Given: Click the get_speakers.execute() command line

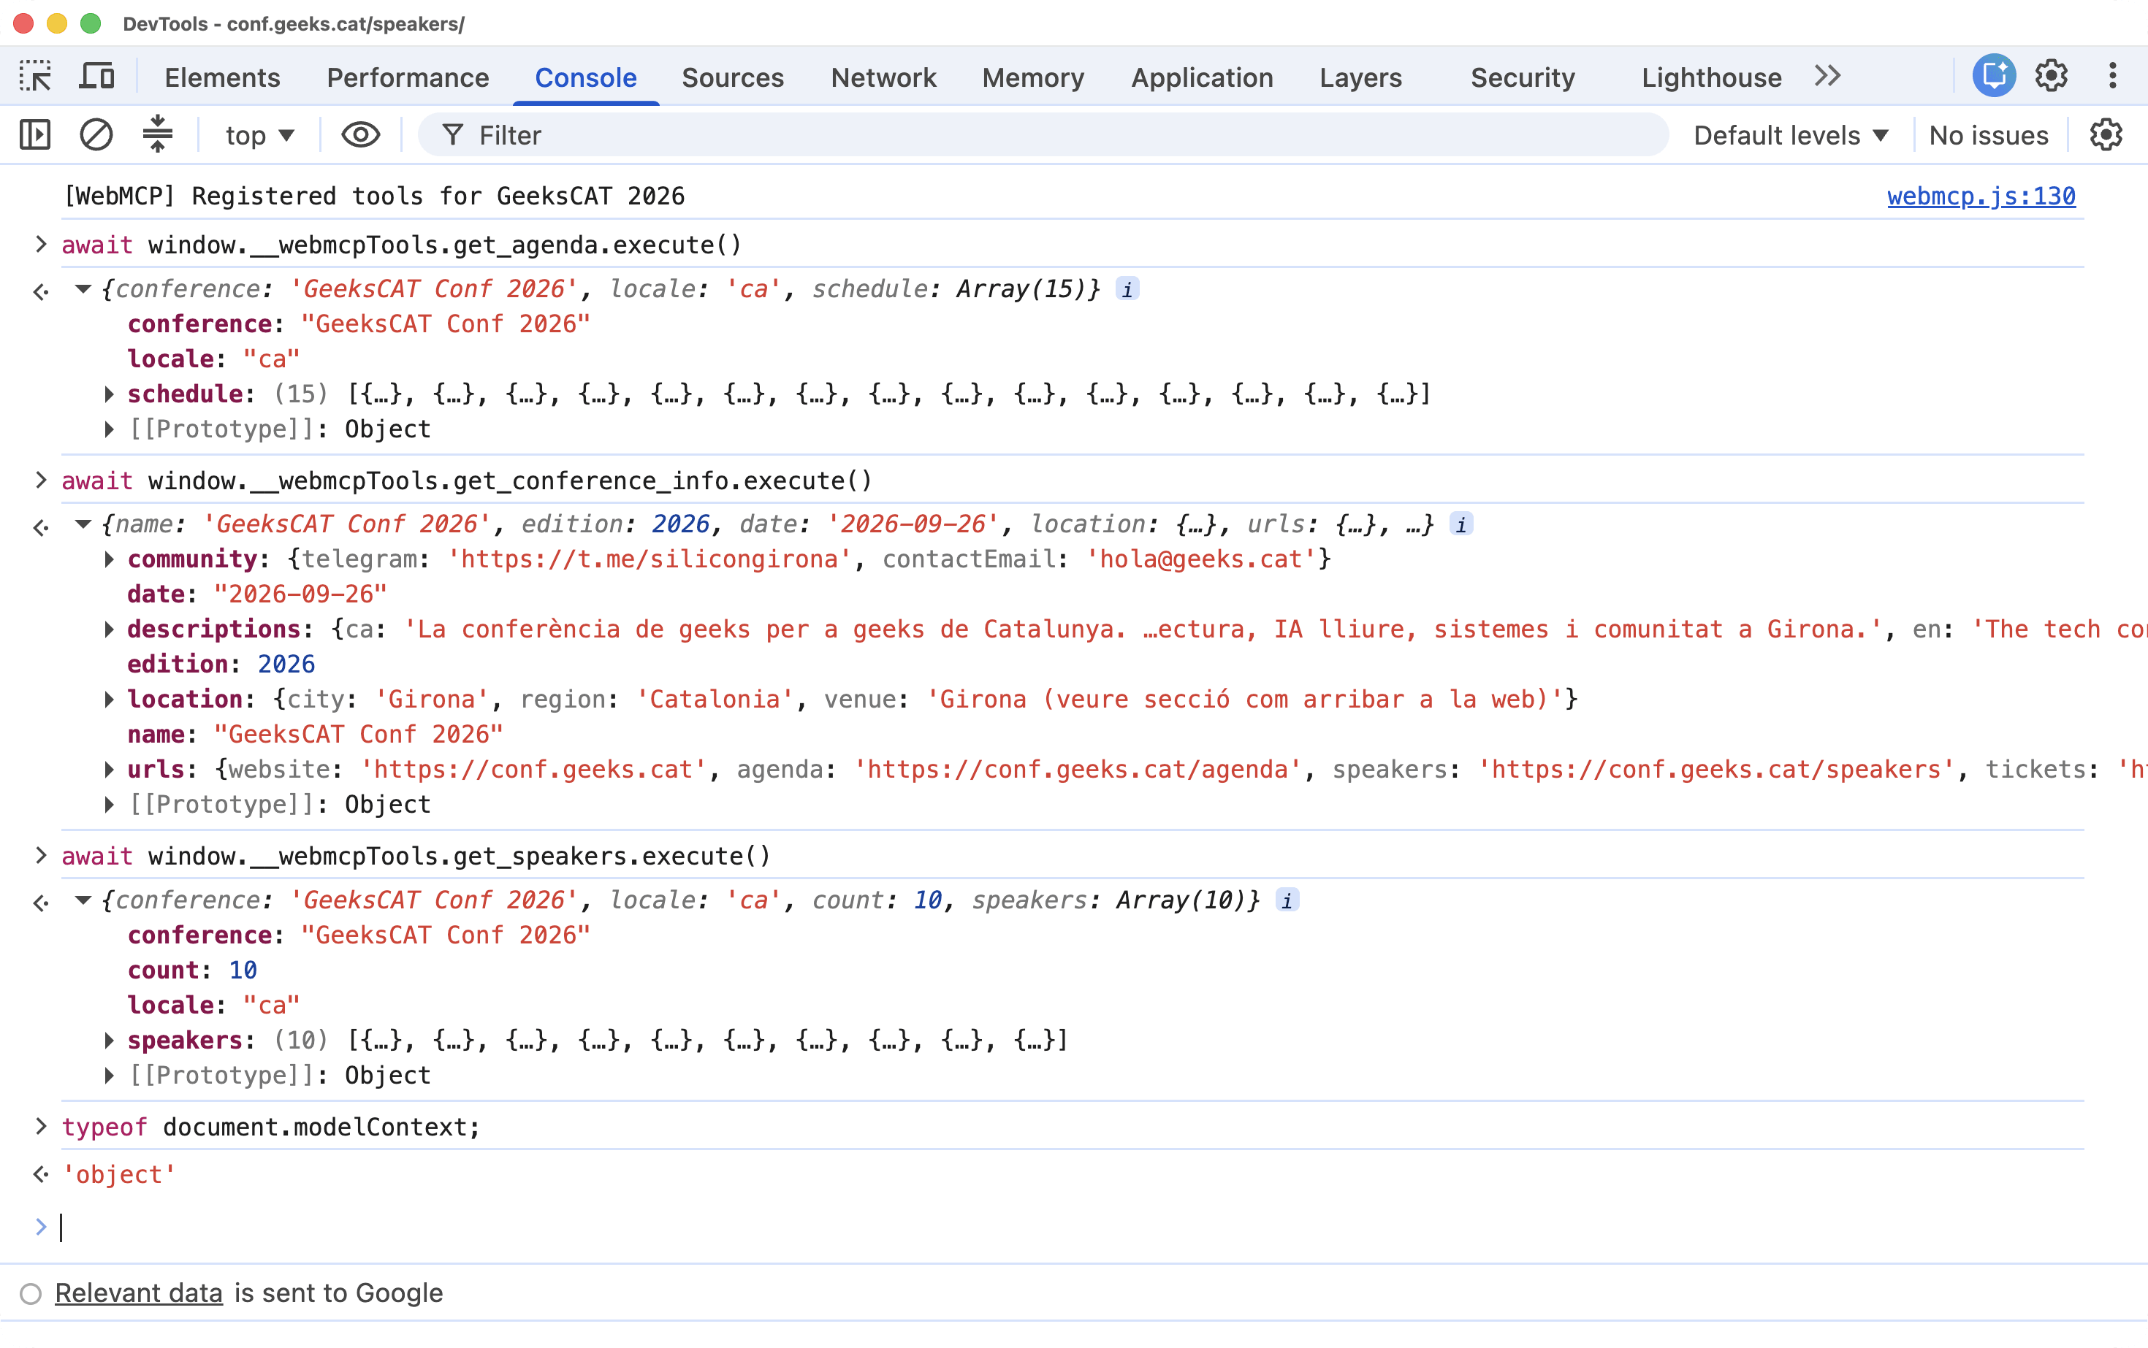Looking at the screenshot, I should point(416,857).
